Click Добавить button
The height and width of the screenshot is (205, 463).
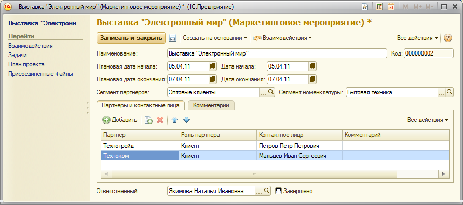tap(120, 120)
